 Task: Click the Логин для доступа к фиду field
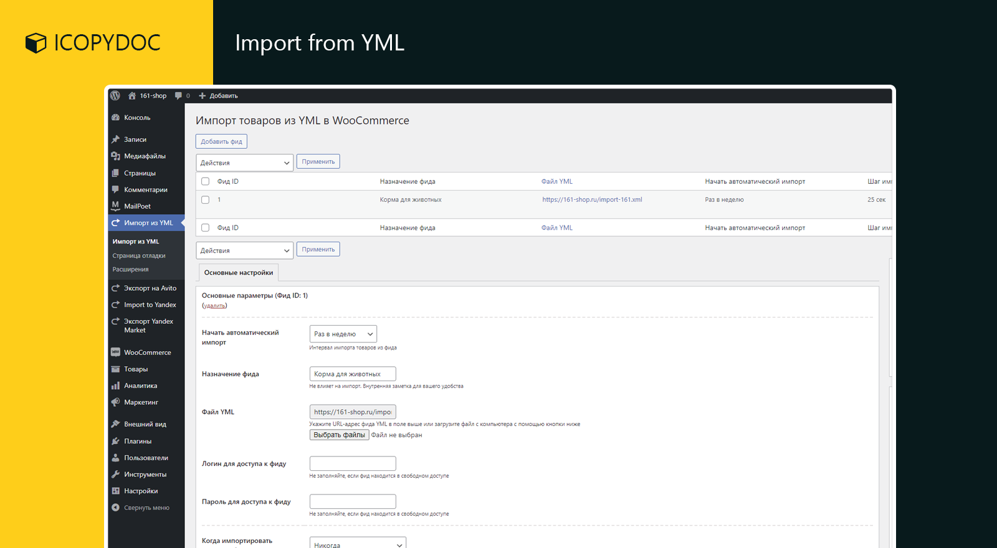tap(353, 464)
